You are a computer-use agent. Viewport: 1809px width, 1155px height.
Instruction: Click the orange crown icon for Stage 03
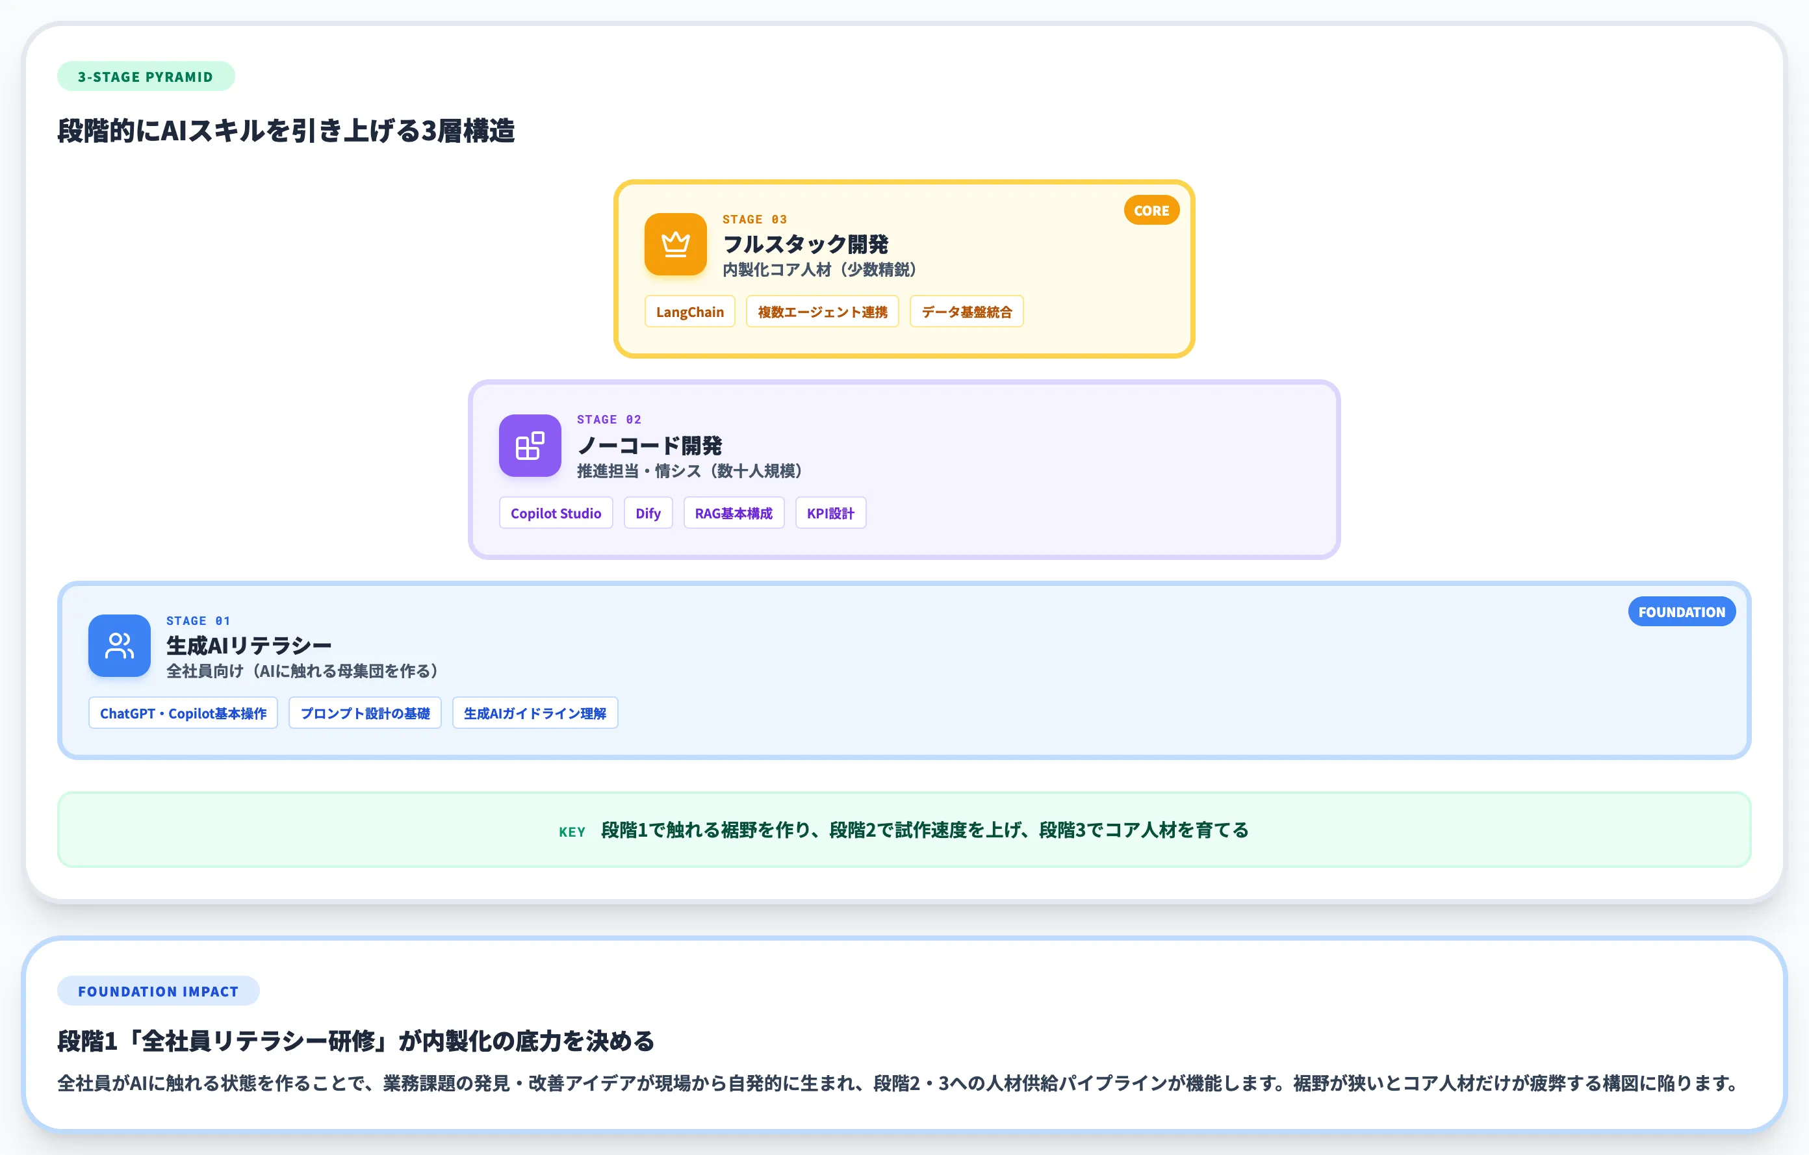coord(675,244)
